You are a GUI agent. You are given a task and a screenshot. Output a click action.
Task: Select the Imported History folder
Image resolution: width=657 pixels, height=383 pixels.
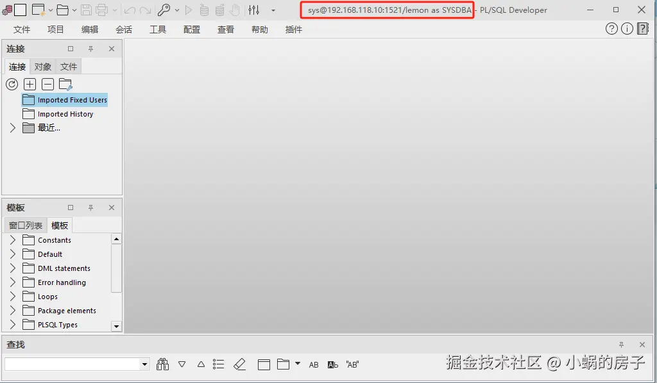pyautogui.click(x=58, y=114)
